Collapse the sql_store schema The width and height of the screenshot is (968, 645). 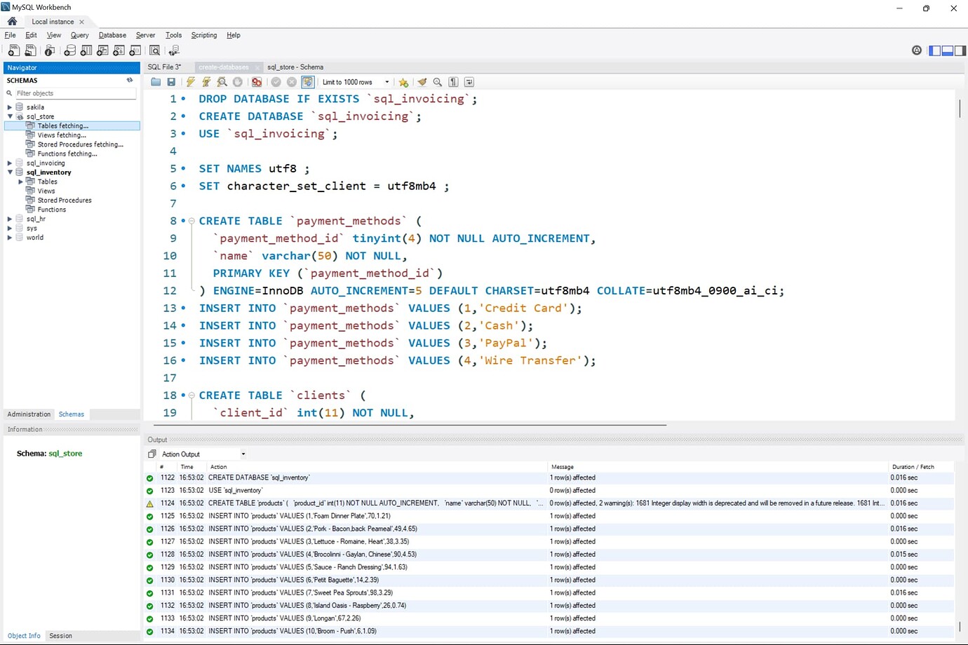(10, 116)
